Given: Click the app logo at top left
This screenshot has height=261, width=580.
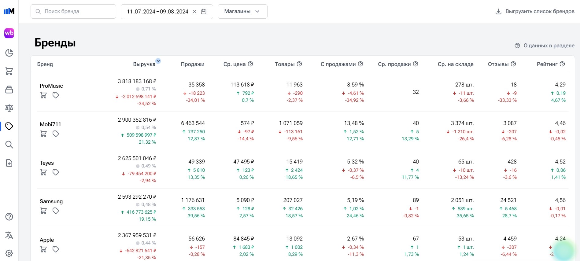Looking at the screenshot, I should (x=9, y=11).
